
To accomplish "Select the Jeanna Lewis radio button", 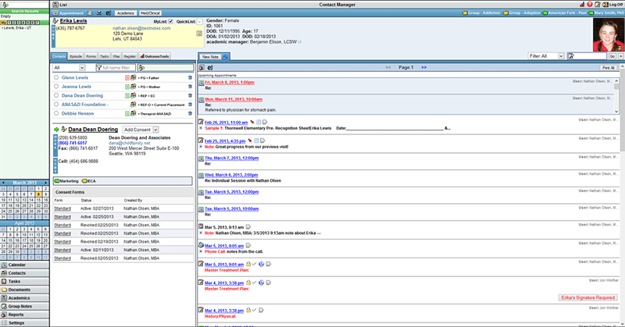I will click(56, 88).
